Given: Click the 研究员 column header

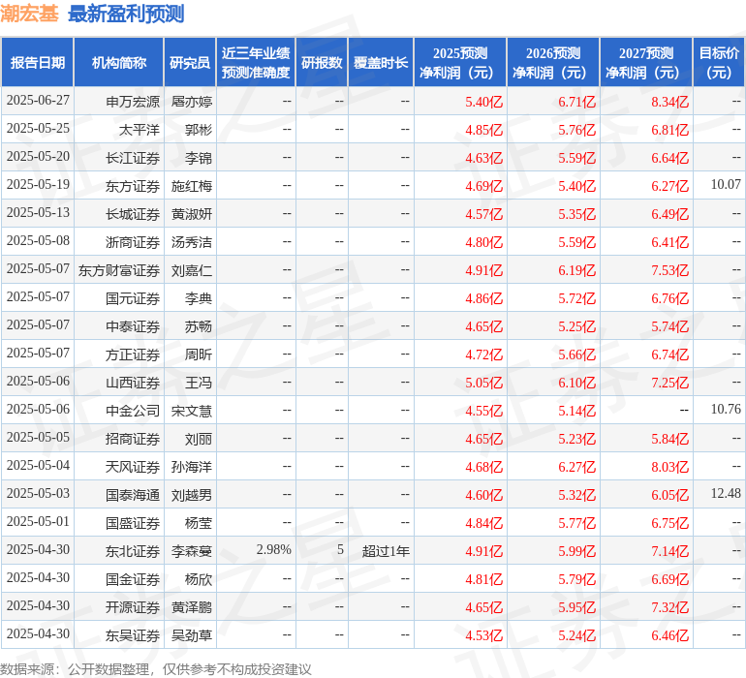Looking at the screenshot, I should click(x=190, y=63).
